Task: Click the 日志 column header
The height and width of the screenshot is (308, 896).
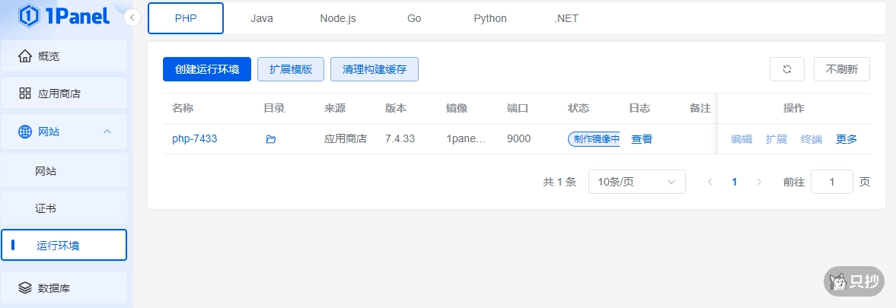Action: (x=639, y=108)
